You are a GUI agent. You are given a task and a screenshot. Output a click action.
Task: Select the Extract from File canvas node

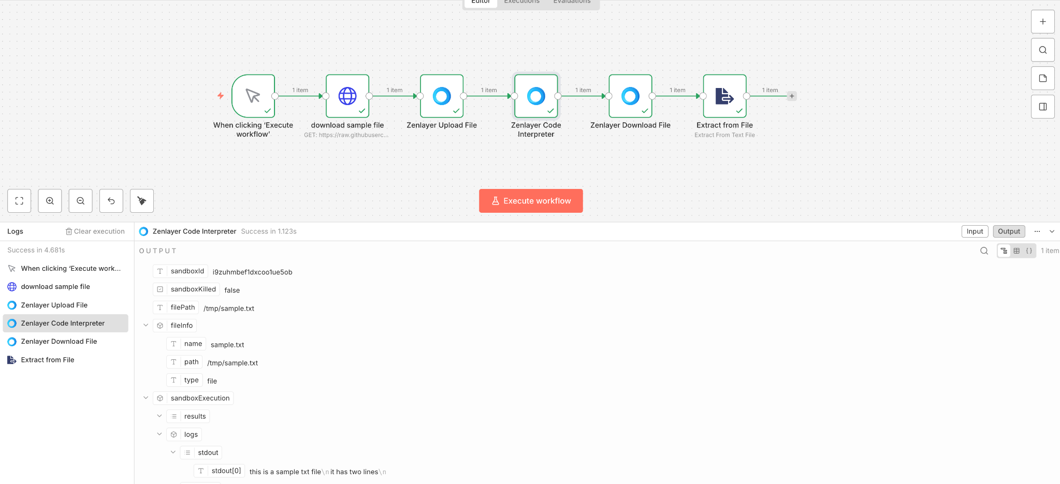(724, 96)
